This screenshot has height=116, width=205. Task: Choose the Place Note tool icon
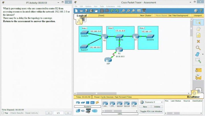click(x=198, y=35)
